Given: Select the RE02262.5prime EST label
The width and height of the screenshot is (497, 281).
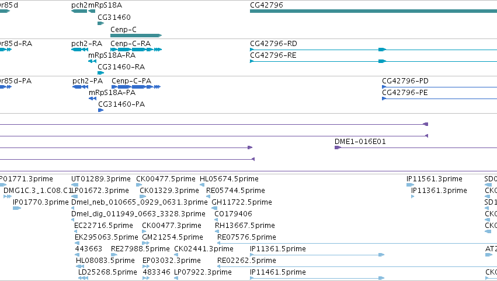Looking at the screenshot, I should (x=246, y=261).
